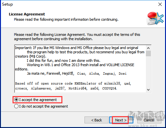Screen dimensions: 166x128
Task: Continue installation with the Next button
Action: 121,120
